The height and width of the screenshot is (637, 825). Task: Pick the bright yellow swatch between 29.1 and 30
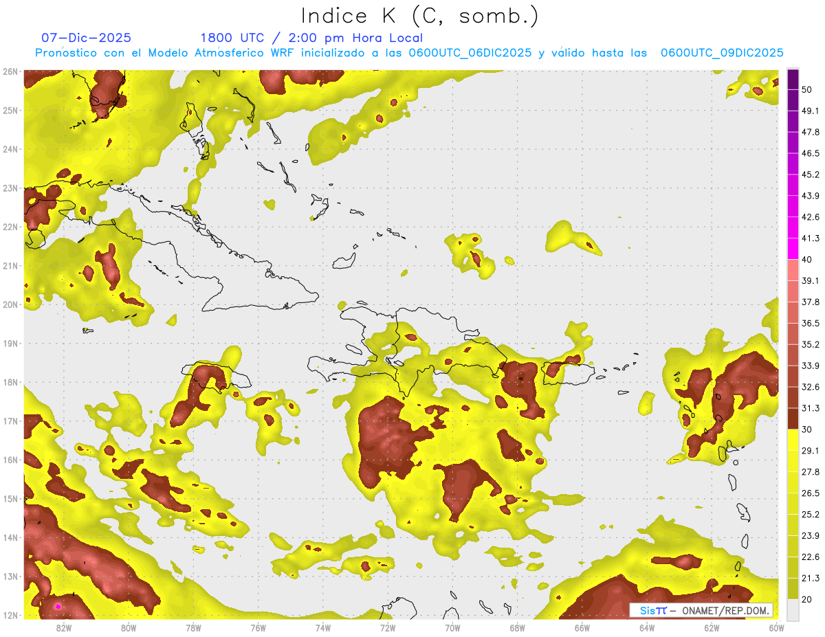(x=793, y=440)
